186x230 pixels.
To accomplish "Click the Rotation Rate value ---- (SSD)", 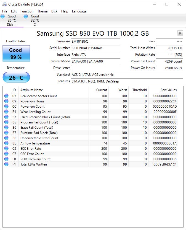I will (x=170, y=55).
